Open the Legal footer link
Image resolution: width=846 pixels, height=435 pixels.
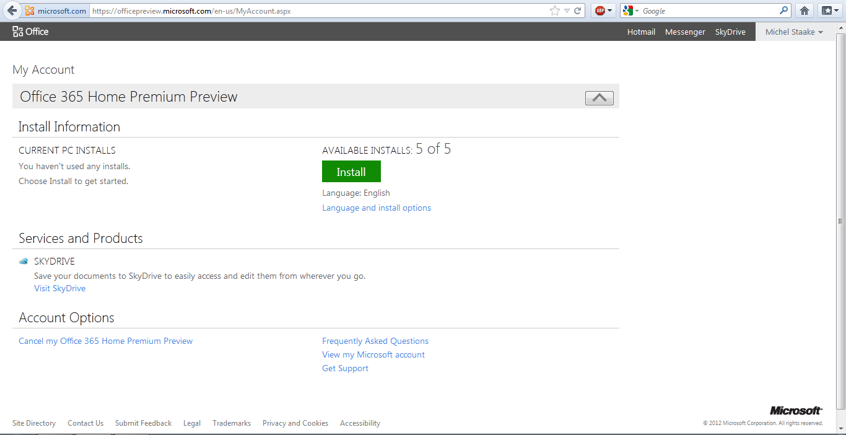[192, 423]
